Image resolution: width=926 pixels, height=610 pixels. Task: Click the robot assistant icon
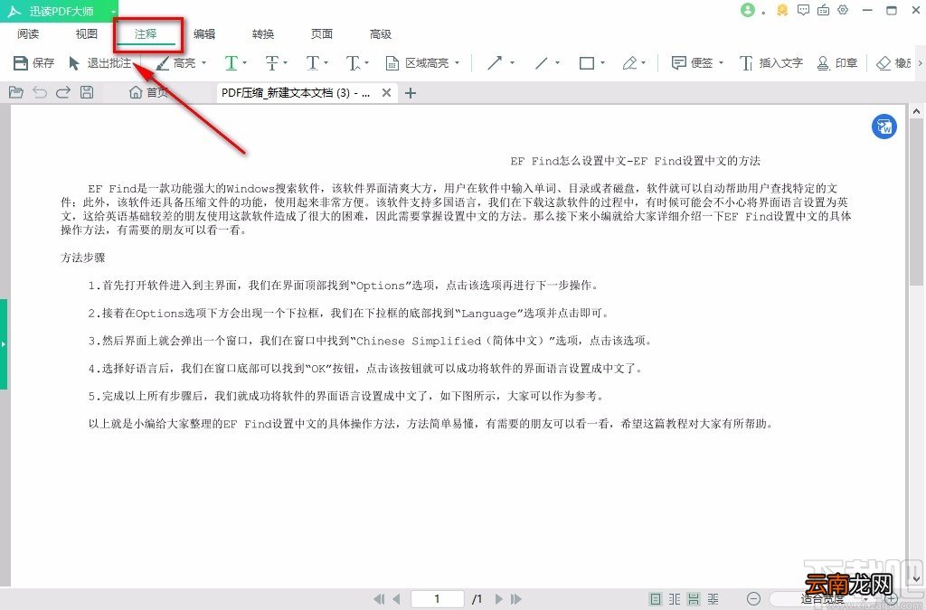(823, 10)
